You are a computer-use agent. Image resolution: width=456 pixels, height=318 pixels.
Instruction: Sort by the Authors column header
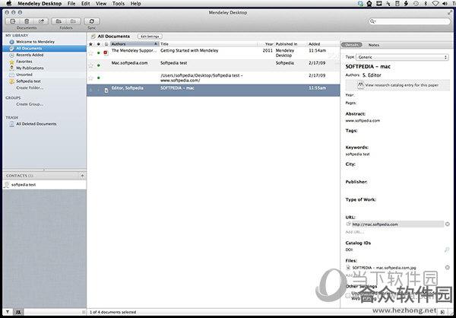pyautogui.click(x=135, y=44)
